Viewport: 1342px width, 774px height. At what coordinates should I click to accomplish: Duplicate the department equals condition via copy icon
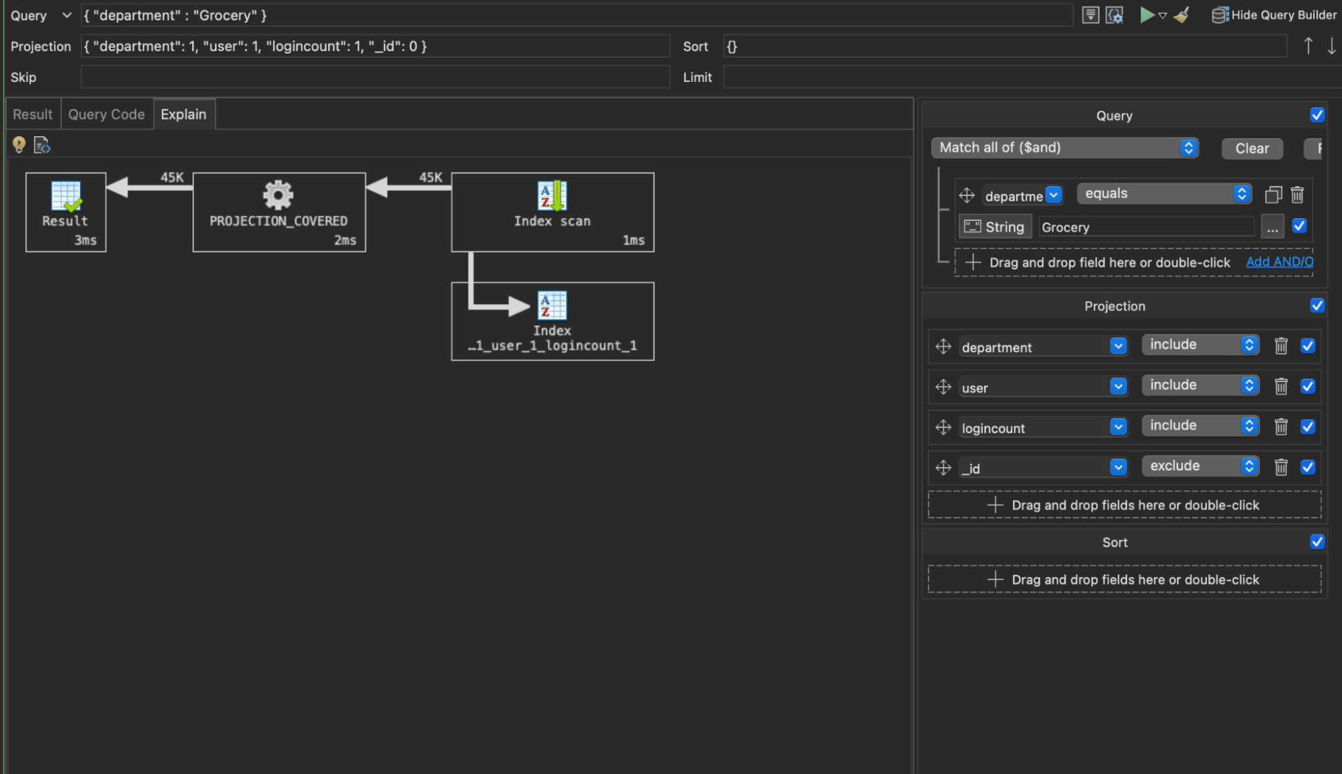point(1274,195)
